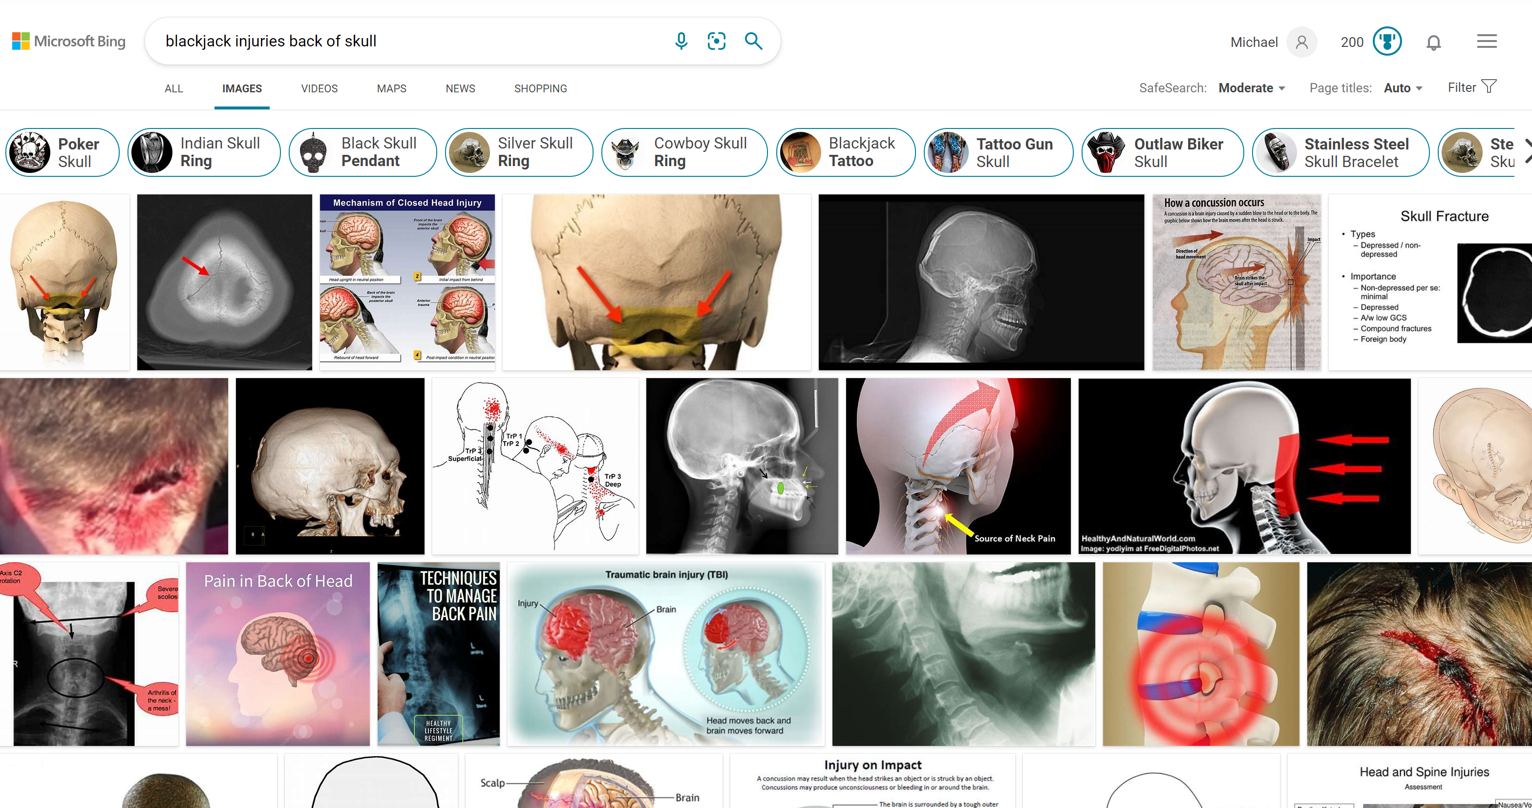
Task: Go to the NEWS tab
Action: pyautogui.click(x=460, y=88)
